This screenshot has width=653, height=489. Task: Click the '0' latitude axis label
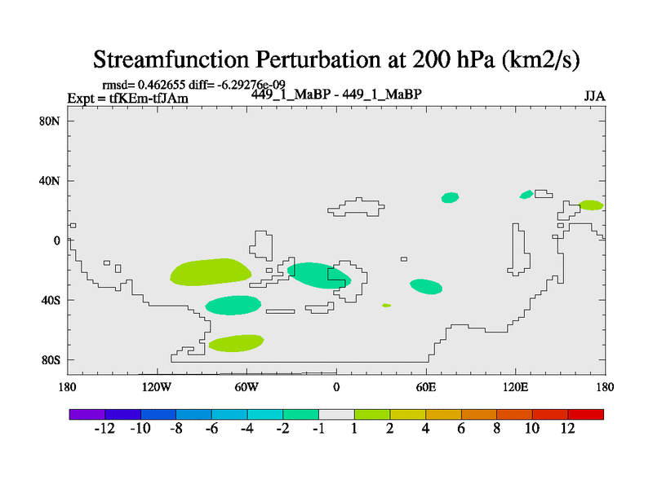pos(56,240)
